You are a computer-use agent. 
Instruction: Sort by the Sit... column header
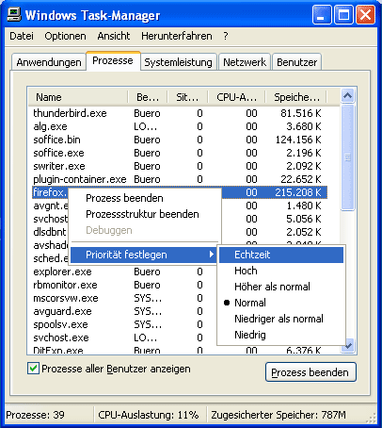(187, 97)
